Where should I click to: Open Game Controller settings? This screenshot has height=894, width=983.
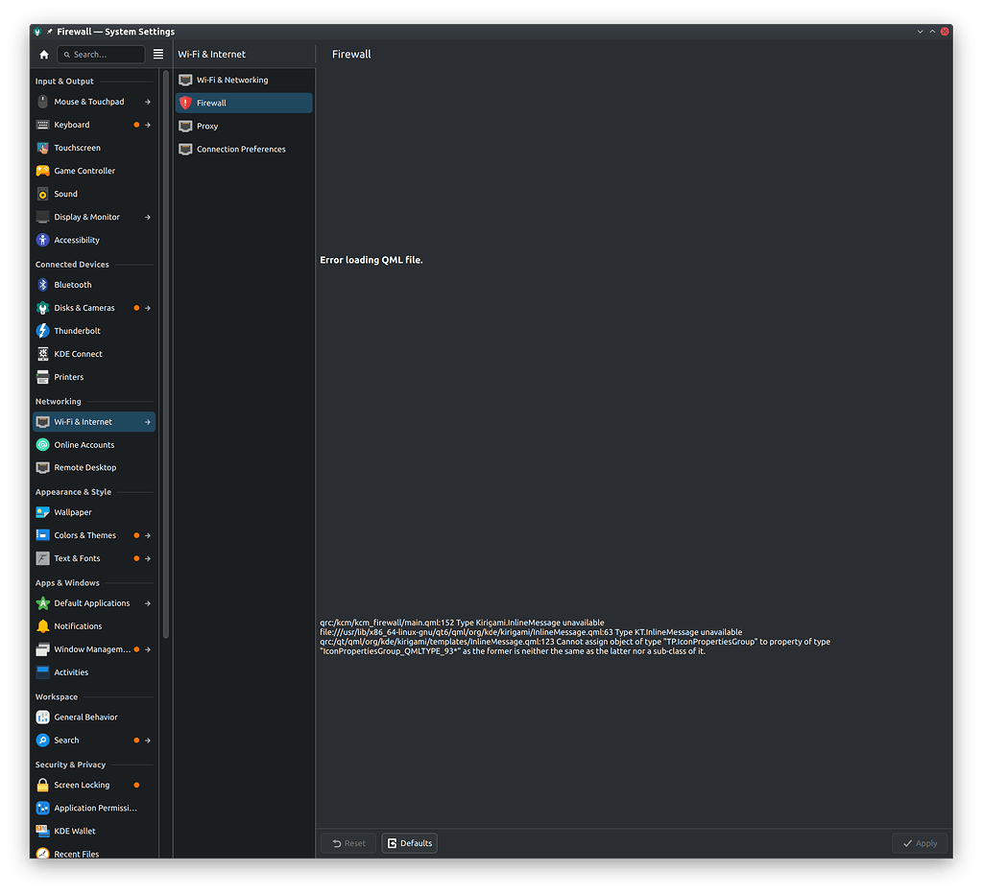pyautogui.click(x=42, y=171)
